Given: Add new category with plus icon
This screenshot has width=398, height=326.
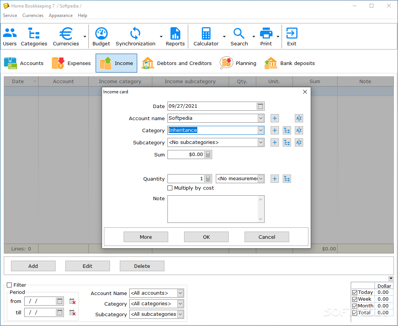Looking at the screenshot, I should tap(275, 130).
